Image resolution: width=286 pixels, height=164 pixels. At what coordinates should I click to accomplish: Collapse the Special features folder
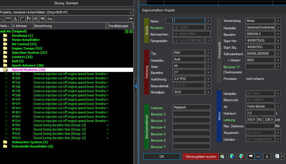pos(5,70)
